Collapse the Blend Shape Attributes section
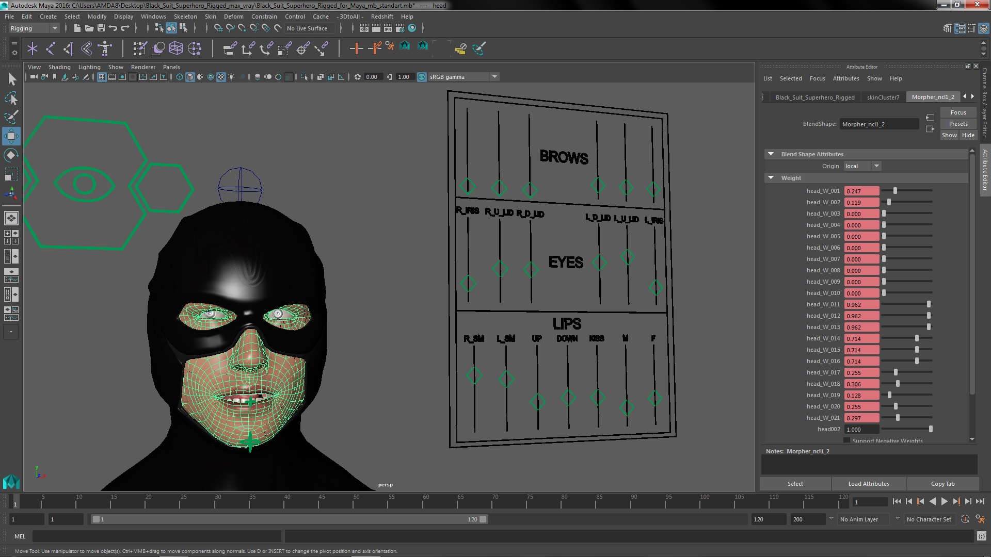 click(x=771, y=154)
